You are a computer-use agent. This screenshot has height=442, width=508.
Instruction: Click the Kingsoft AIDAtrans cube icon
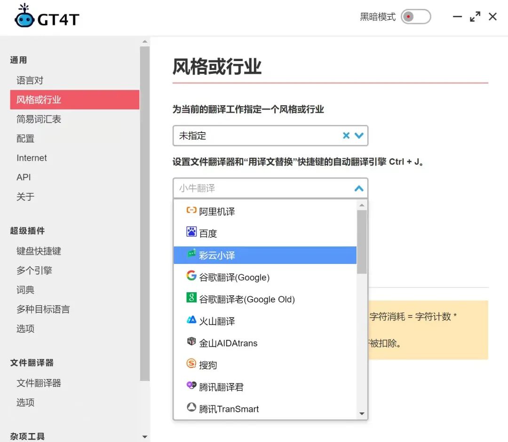click(191, 341)
